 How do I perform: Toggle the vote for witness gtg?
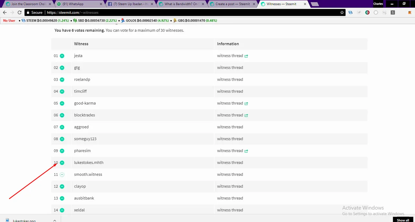click(62, 68)
